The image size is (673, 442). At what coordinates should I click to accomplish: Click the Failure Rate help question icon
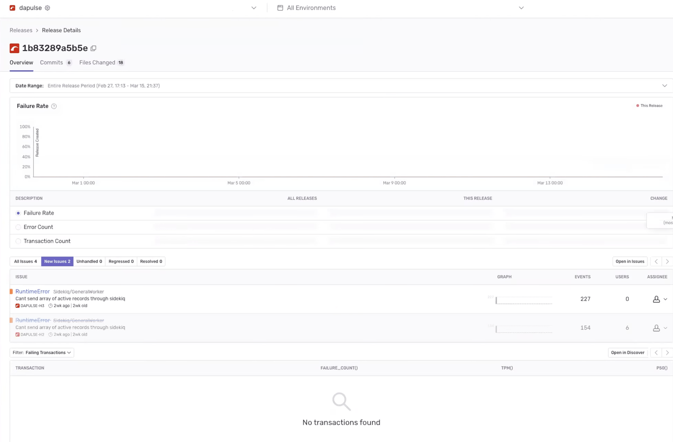(x=54, y=106)
